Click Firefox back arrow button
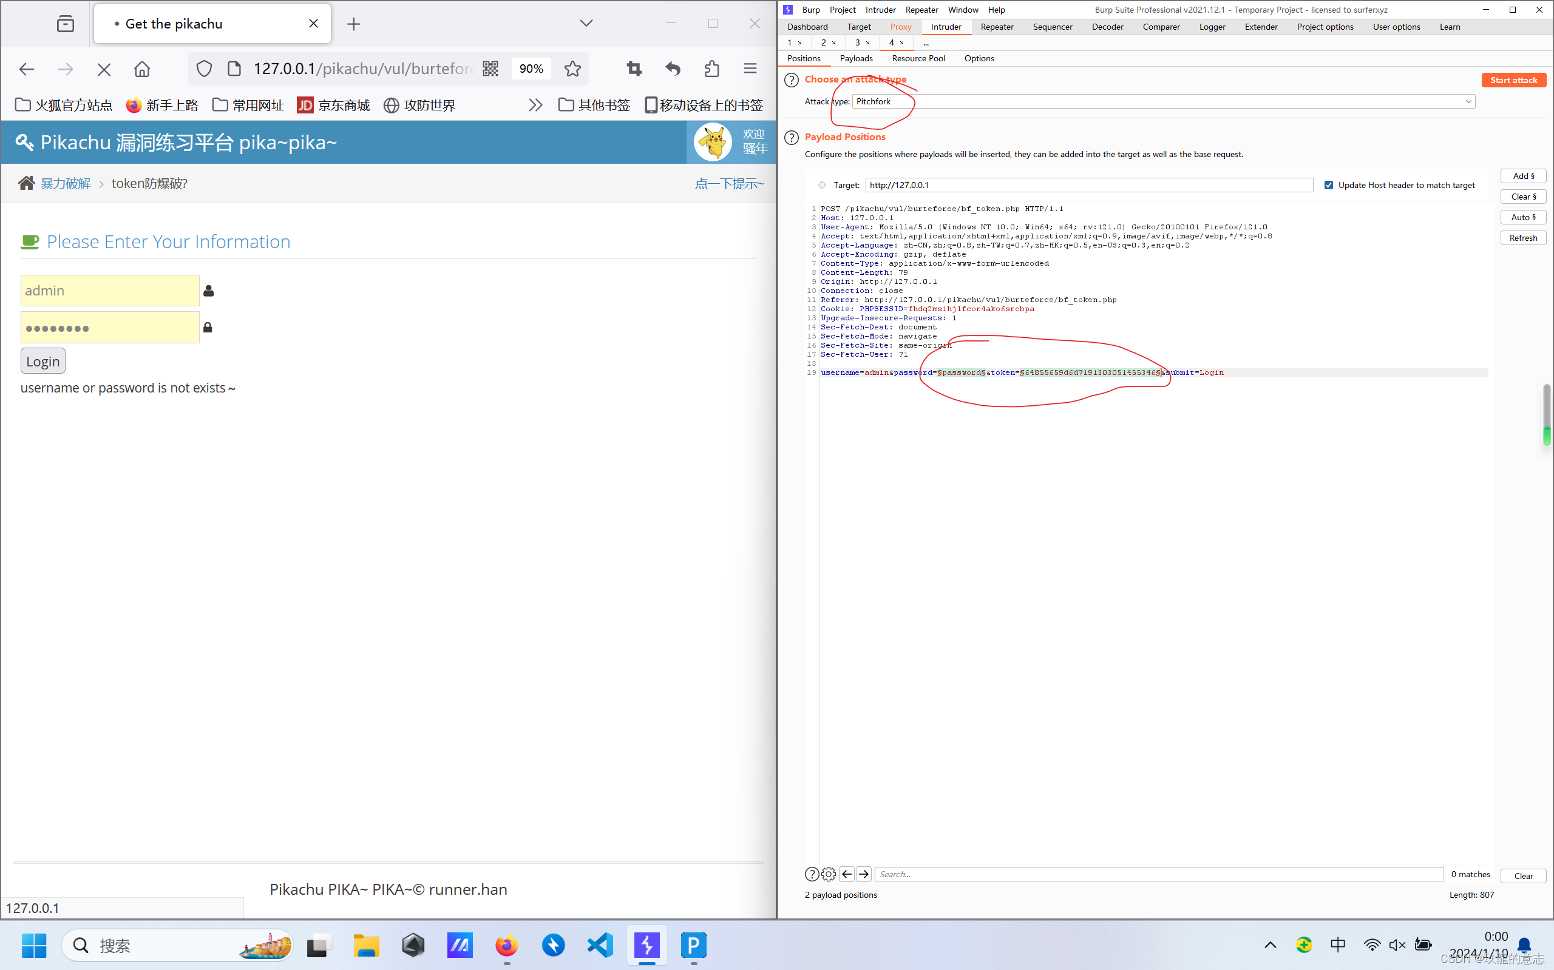 (26, 69)
